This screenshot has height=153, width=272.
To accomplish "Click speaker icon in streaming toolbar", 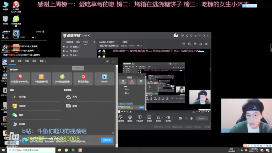I will coord(168,118).
